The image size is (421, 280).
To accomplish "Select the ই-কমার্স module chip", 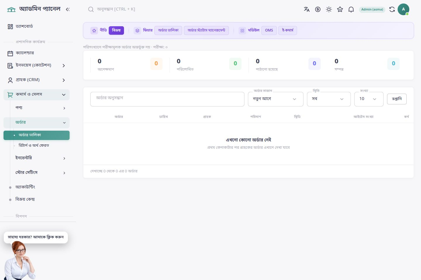I will pyautogui.click(x=288, y=30).
